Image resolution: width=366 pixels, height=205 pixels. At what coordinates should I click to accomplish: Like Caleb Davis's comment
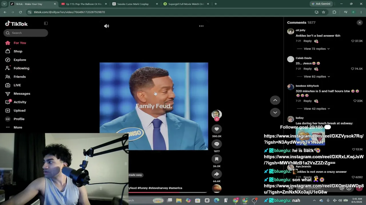tap(353, 69)
